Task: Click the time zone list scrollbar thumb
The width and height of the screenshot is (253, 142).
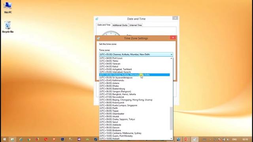Action: tap(171, 118)
